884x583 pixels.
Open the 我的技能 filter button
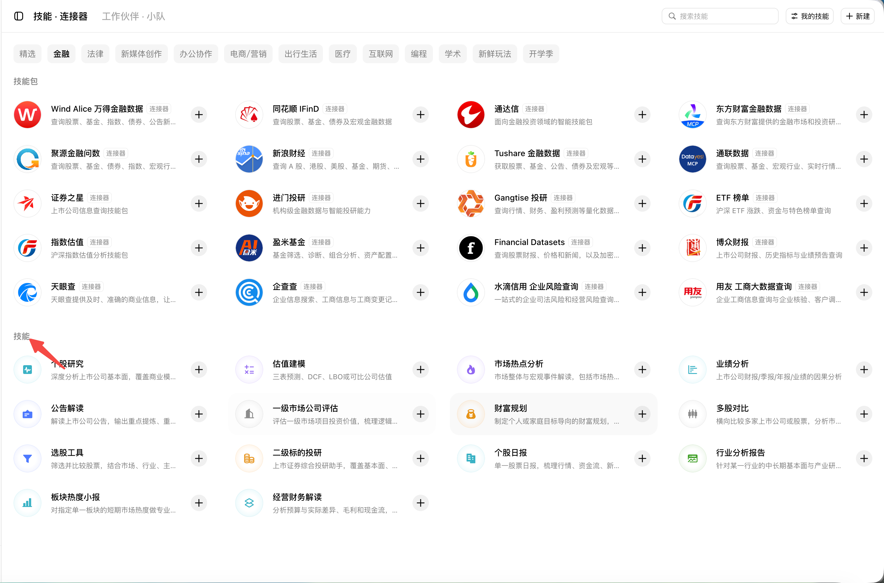810,16
